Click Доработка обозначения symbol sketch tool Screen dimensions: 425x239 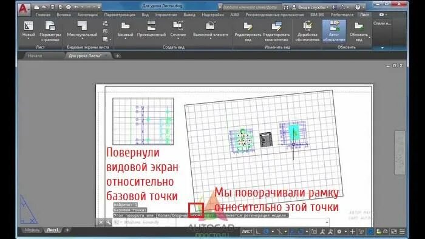click(x=307, y=32)
